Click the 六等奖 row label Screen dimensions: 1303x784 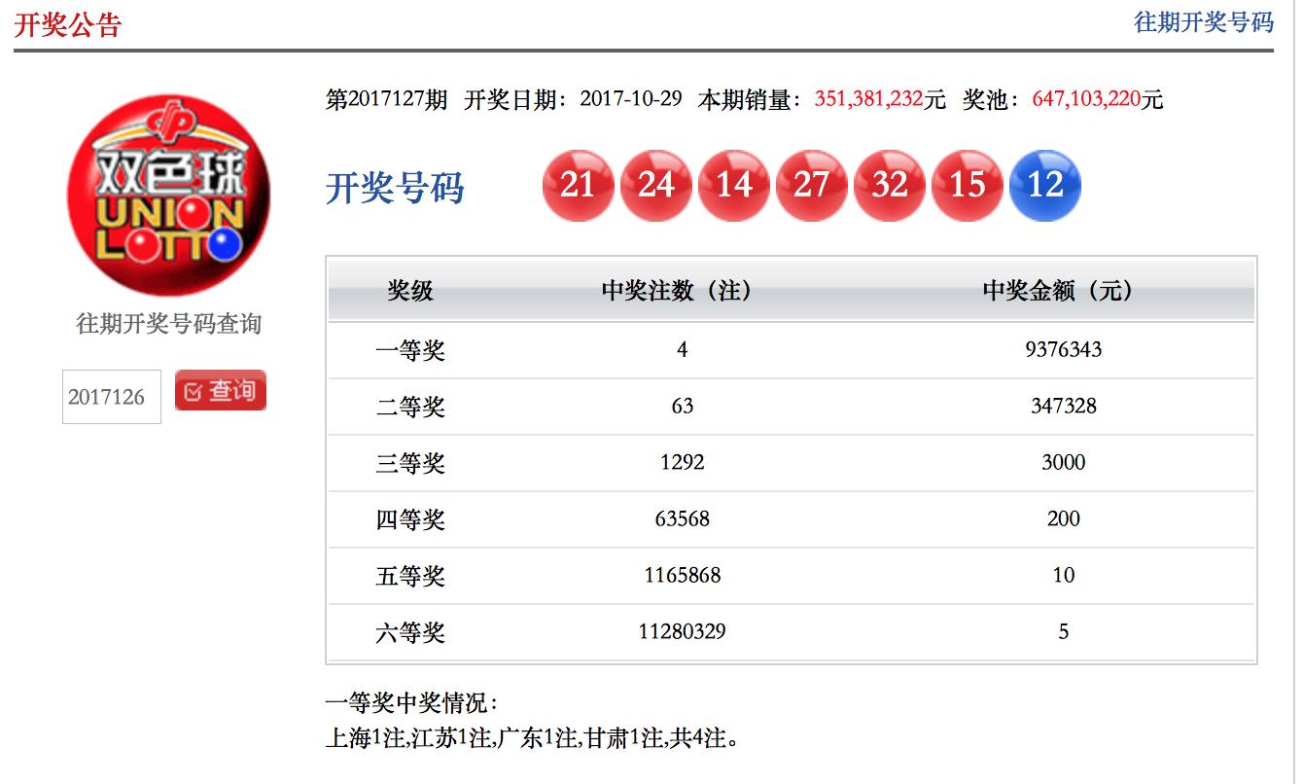pos(410,632)
